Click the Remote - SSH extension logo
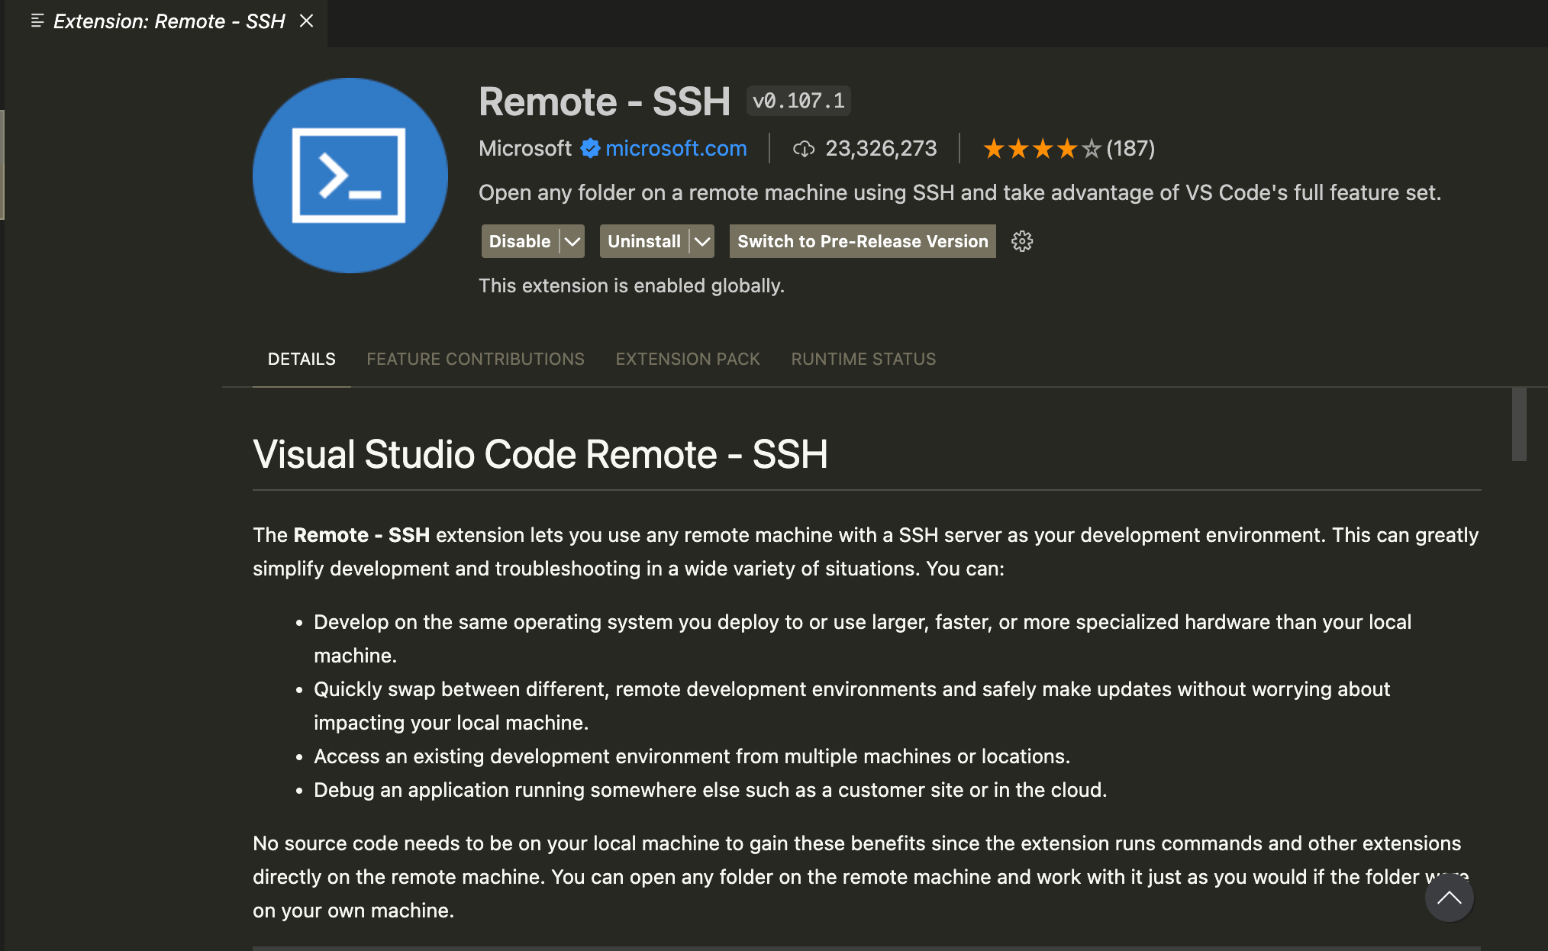Image resolution: width=1548 pixels, height=951 pixels. coord(350,176)
